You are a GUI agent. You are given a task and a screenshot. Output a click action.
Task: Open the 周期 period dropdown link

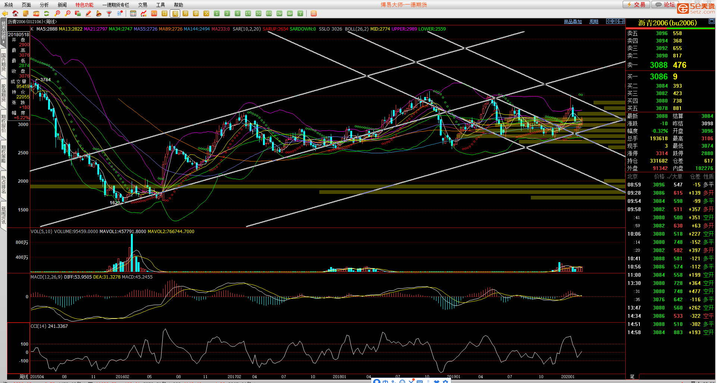click(x=594, y=22)
